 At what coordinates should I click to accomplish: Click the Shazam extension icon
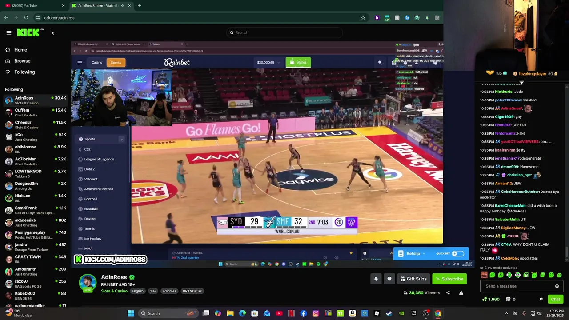[407, 18]
